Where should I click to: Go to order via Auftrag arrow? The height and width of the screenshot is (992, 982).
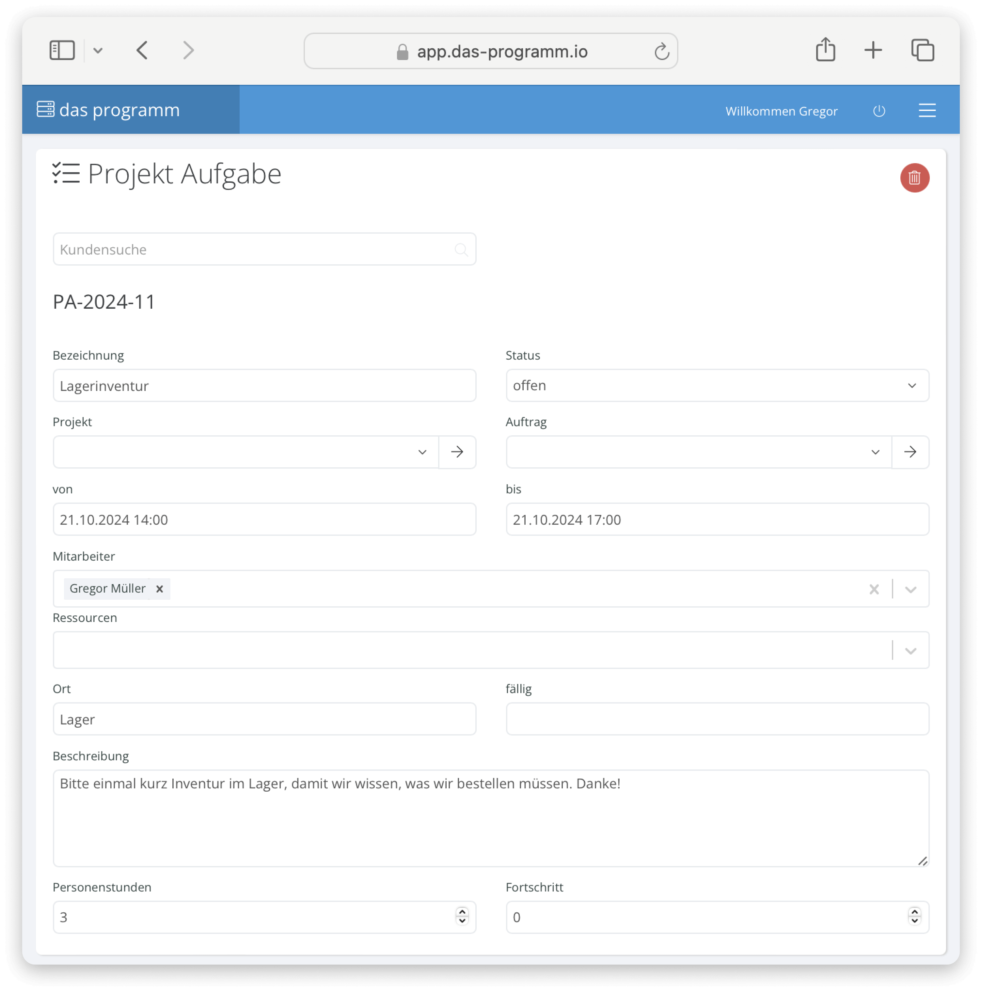tap(910, 452)
